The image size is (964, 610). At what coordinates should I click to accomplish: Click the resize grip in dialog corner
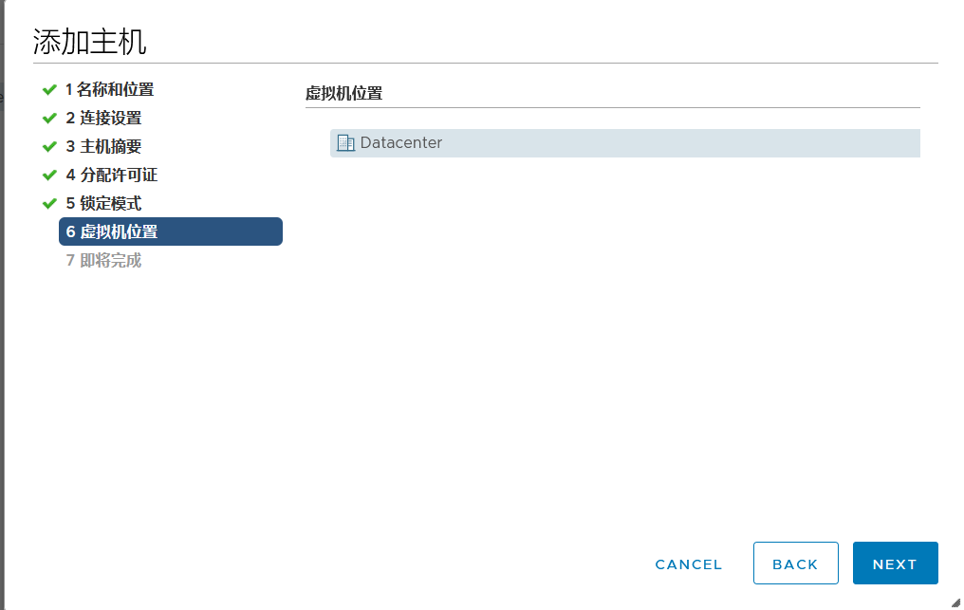click(955, 601)
